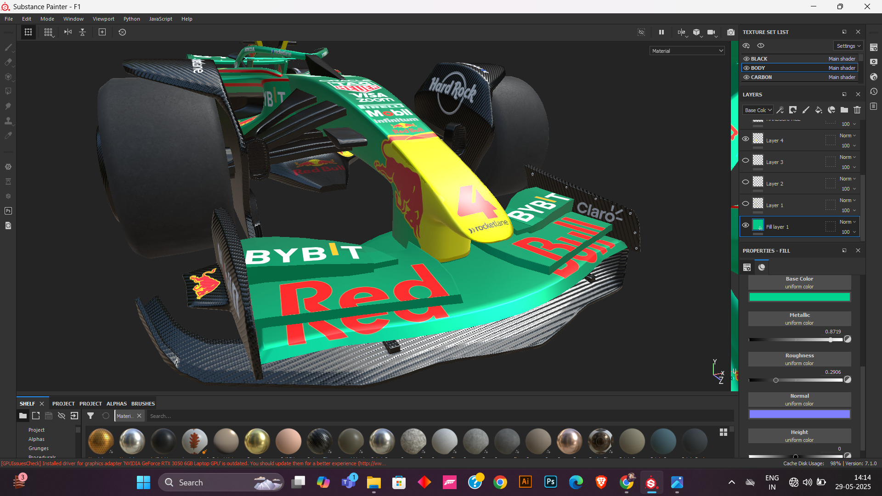Click the shelf filter funnel icon

90,416
